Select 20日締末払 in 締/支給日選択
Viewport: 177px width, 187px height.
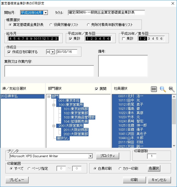click(22, 96)
